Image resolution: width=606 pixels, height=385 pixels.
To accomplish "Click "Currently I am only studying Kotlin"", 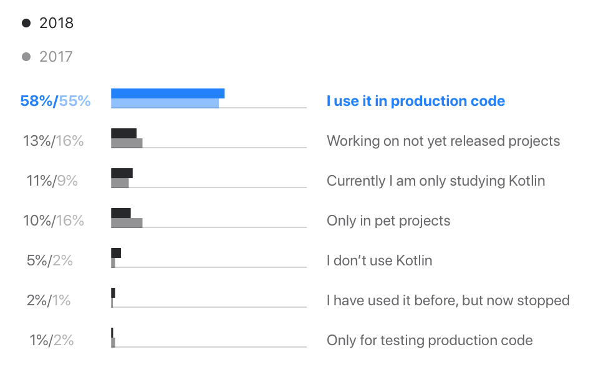I will 436,181.
